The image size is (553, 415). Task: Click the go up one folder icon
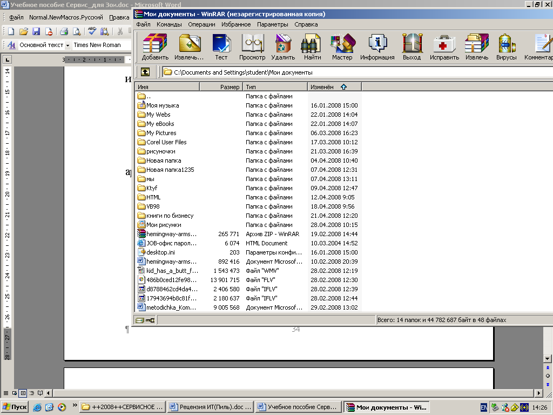click(145, 72)
